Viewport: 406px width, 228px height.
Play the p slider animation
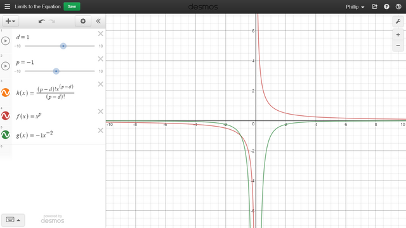tap(6, 66)
